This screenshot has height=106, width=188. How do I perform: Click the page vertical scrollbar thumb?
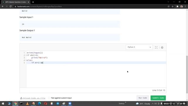click(187, 74)
